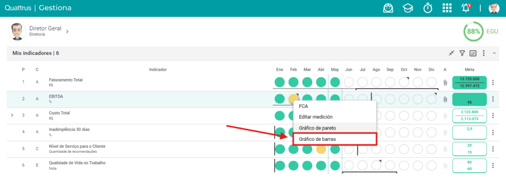Image resolution: width=506 pixels, height=180 pixels.
Task: Open Inadimplência 30 dias row options menu
Action: pos(493,132)
